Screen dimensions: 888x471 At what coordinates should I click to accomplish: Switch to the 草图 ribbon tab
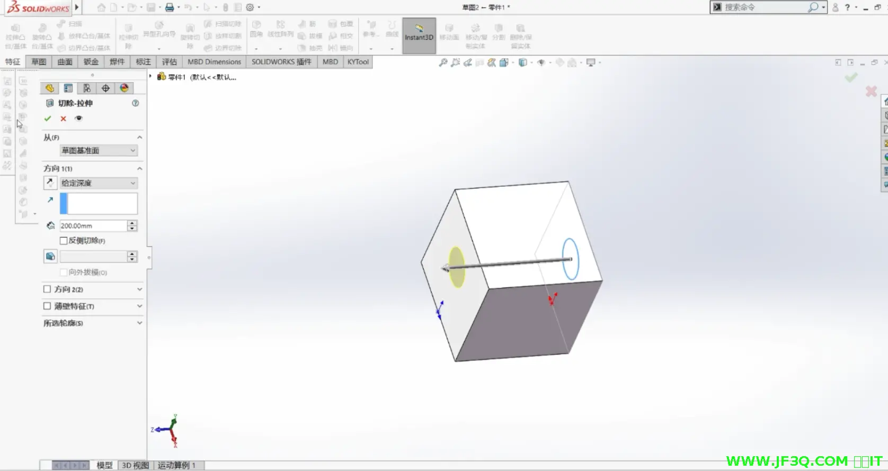[x=39, y=62]
